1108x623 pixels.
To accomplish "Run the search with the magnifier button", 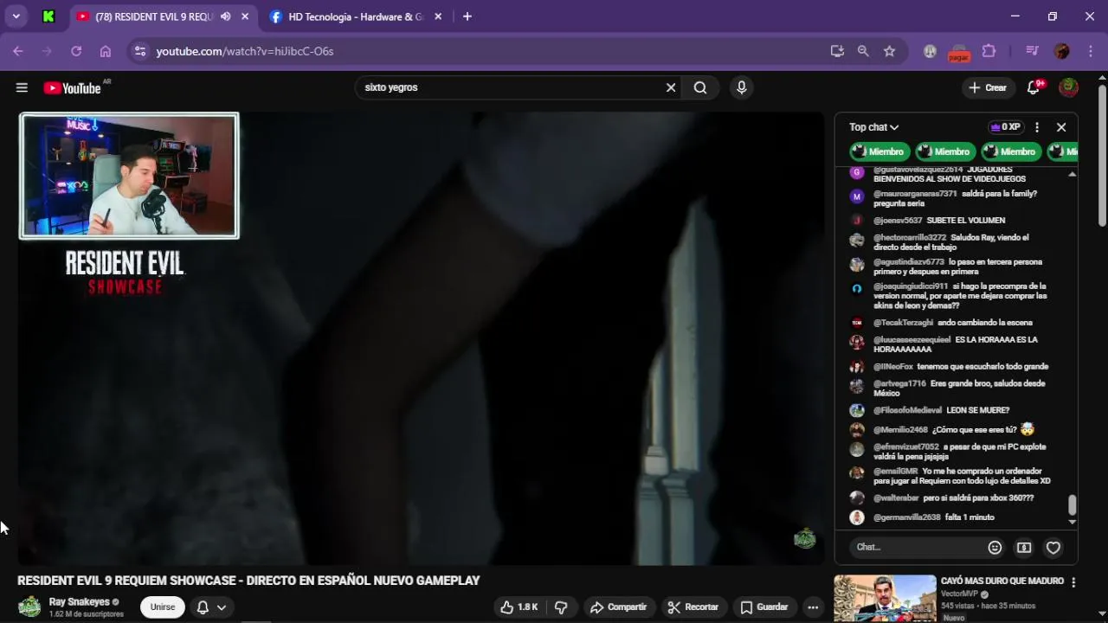I will click(x=700, y=87).
